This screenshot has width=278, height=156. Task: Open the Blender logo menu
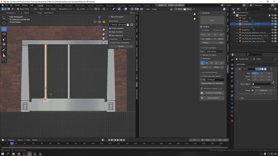tap(3, 5)
